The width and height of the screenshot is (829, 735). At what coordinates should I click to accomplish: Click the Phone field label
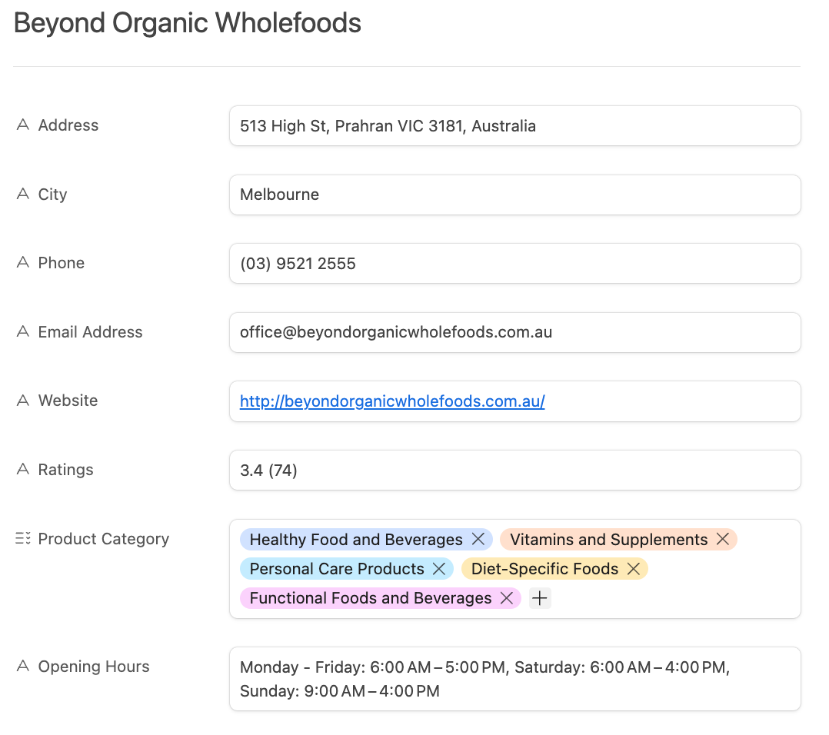click(62, 263)
